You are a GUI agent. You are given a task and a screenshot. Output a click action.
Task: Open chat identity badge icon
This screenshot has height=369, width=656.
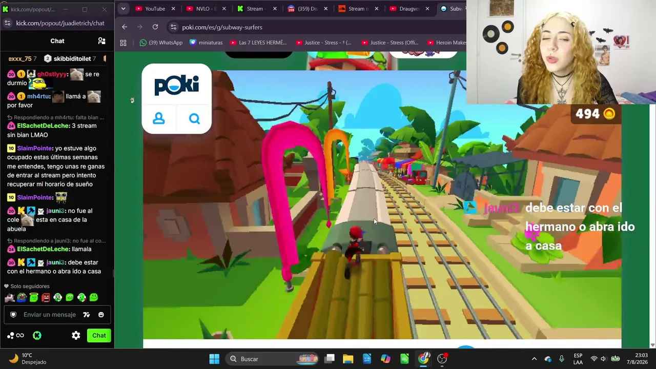click(14, 315)
